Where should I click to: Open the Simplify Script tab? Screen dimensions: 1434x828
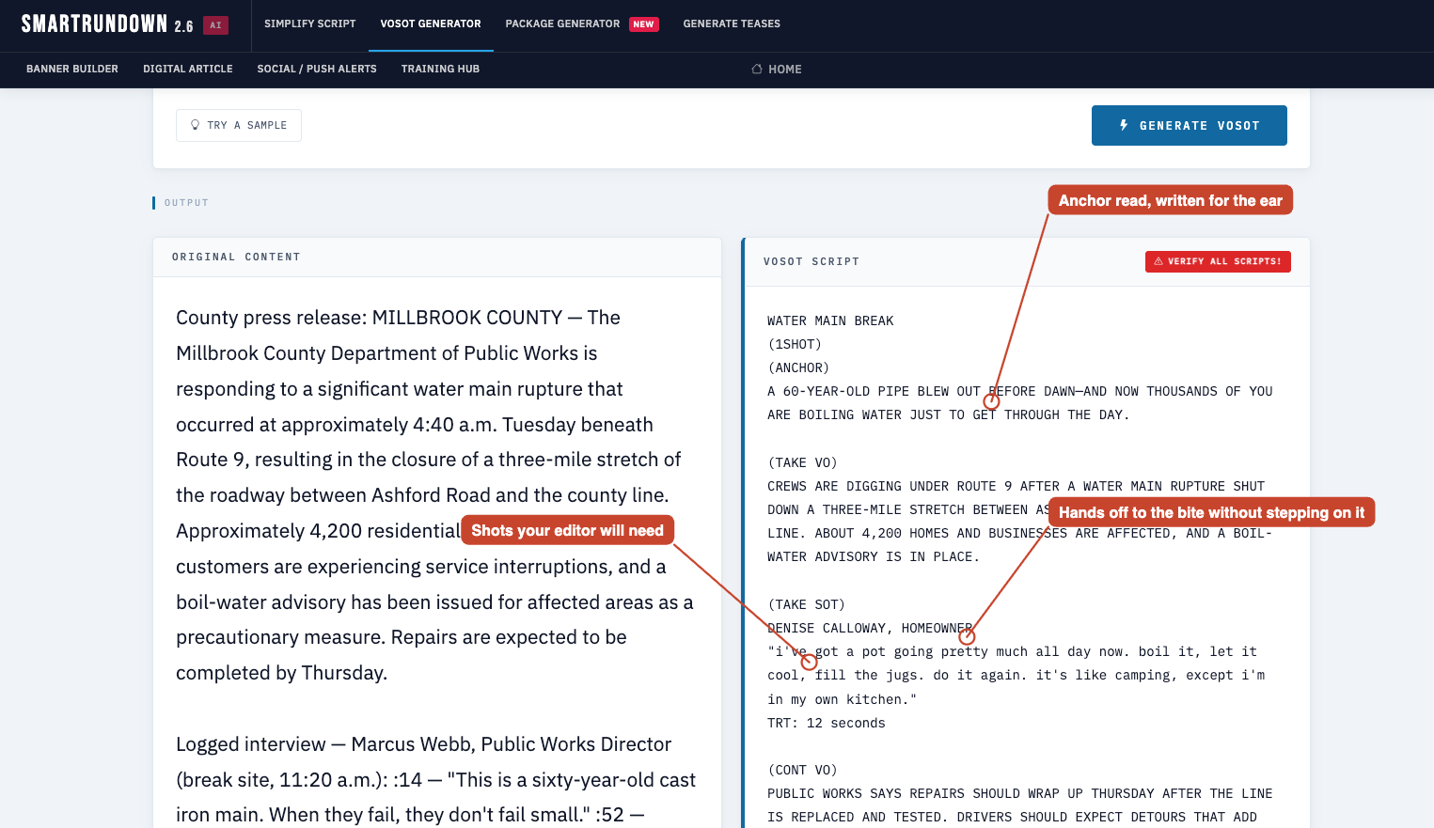coord(310,23)
